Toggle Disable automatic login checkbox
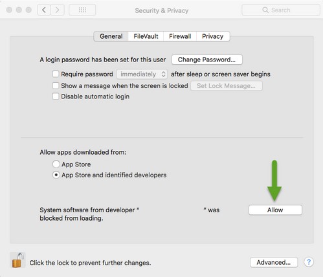Viewport: 323px width, 277px height. point(56,96)
